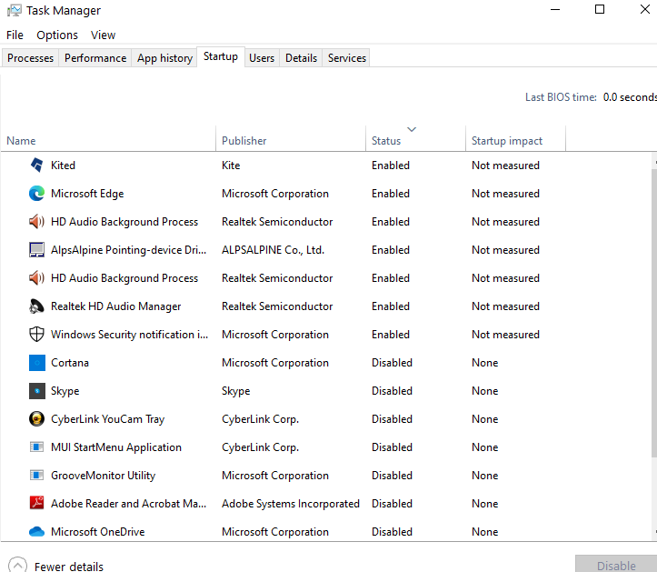The width and height of the screenshot is (657, 572).
Task: Click the Skype publisher cell
Action: [236, 391]
